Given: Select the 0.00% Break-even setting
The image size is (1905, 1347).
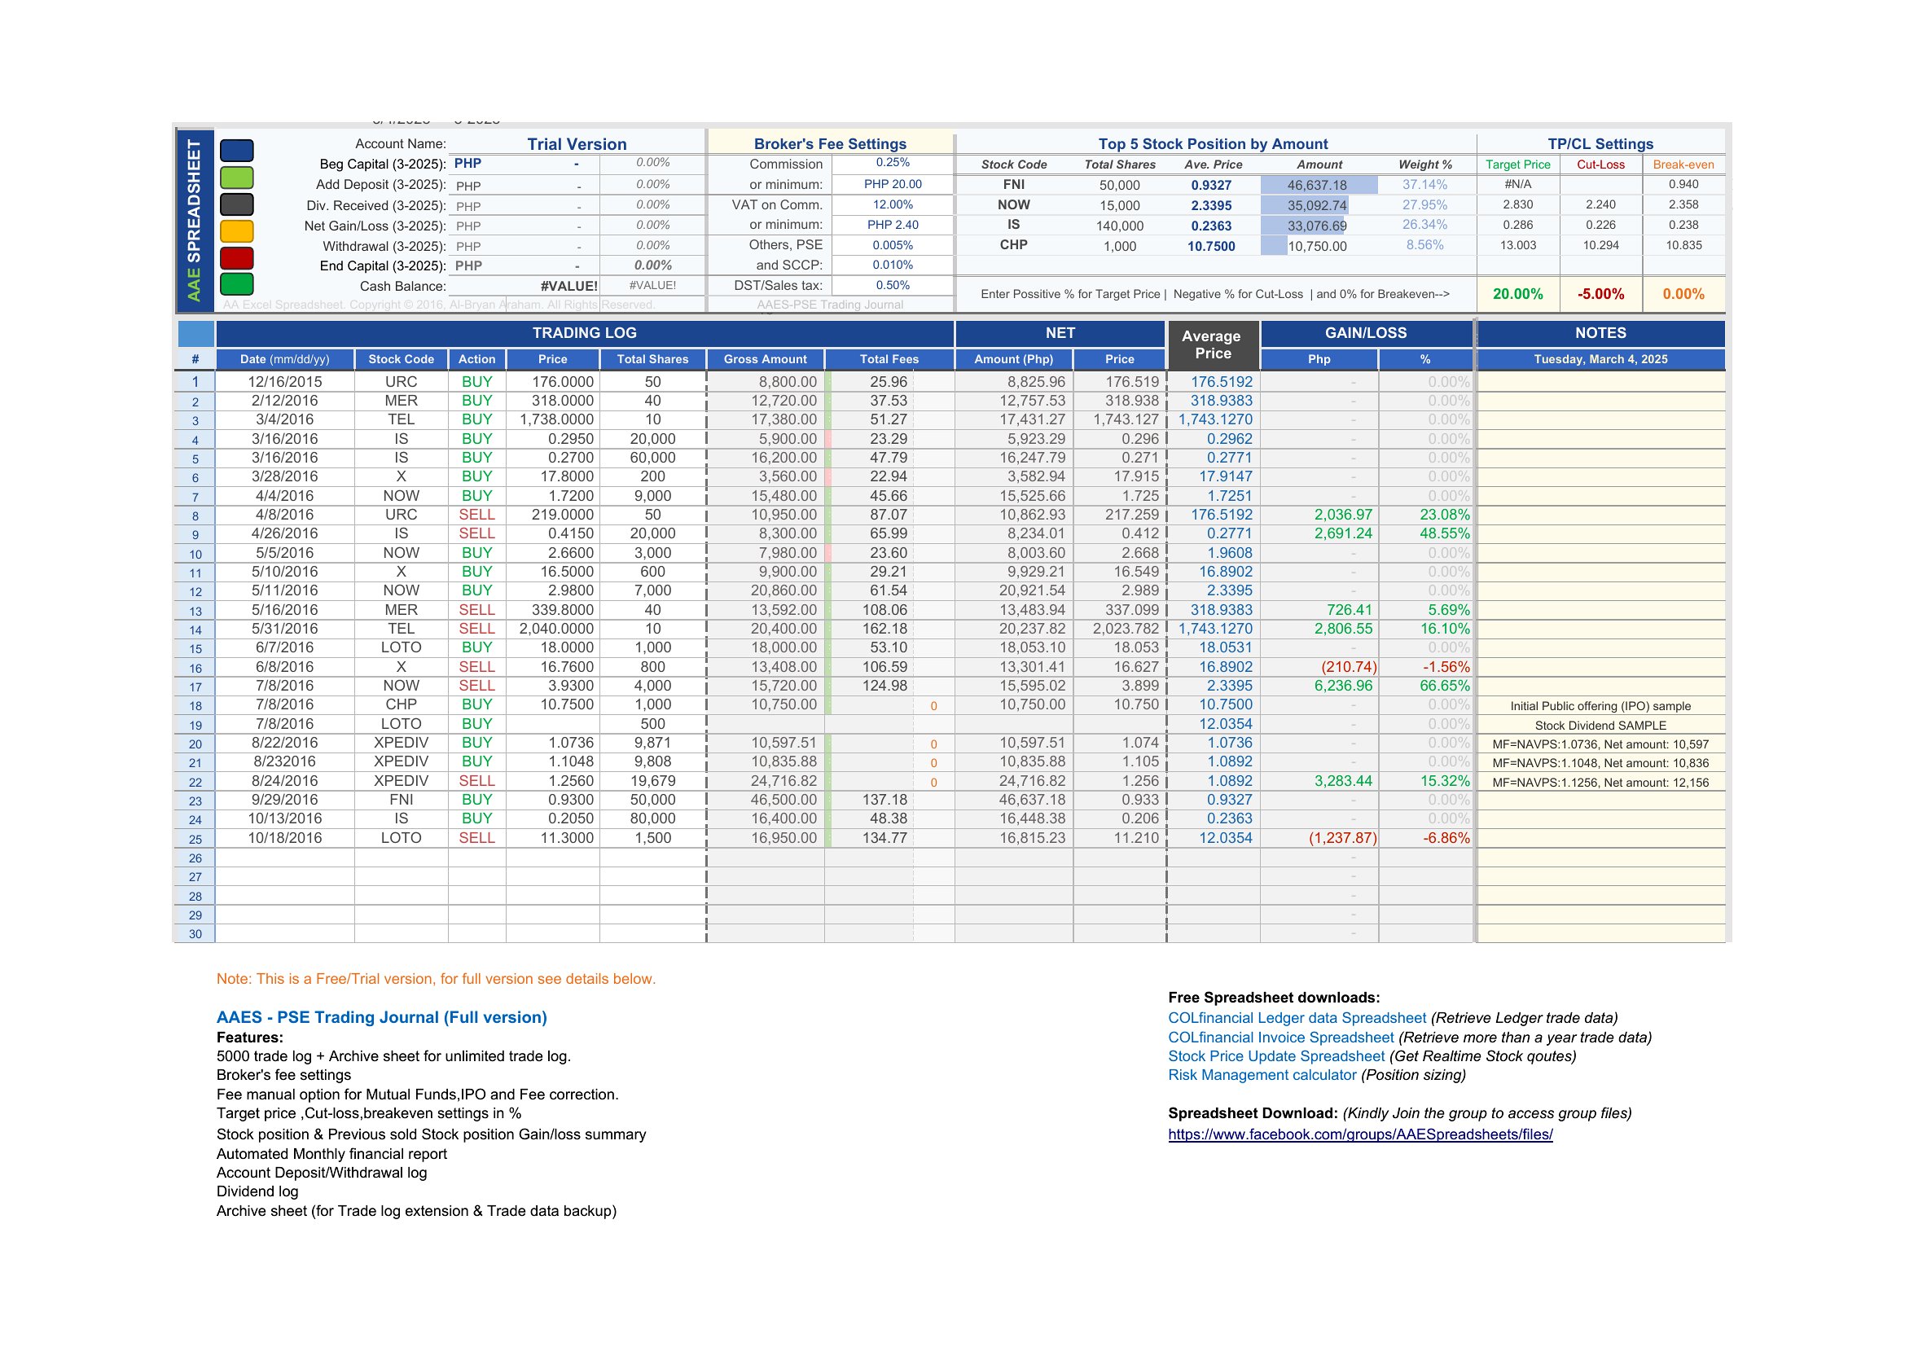Looking at the screenshot, I should (x=1683, y=295).
